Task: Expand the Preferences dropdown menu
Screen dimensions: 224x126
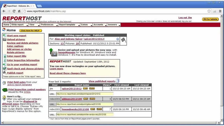Action: coord(49,25)
